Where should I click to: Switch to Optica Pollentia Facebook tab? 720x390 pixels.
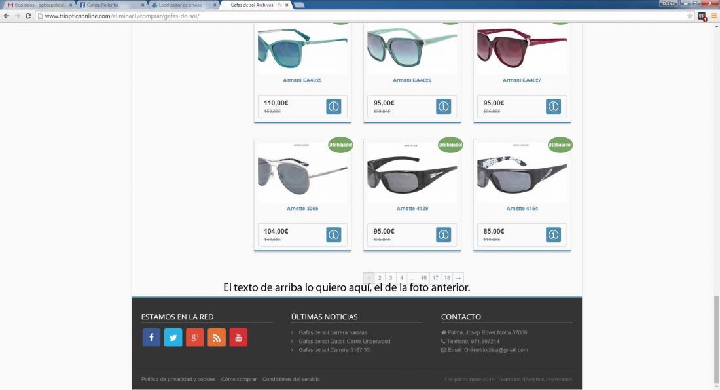(110, 5)
